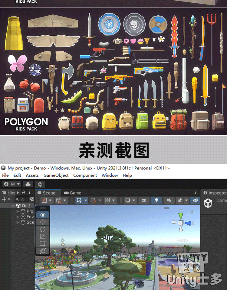
Task: Toggle 2D view mode in the Scene
Action: pyautogui.click(x=144, y=200)
